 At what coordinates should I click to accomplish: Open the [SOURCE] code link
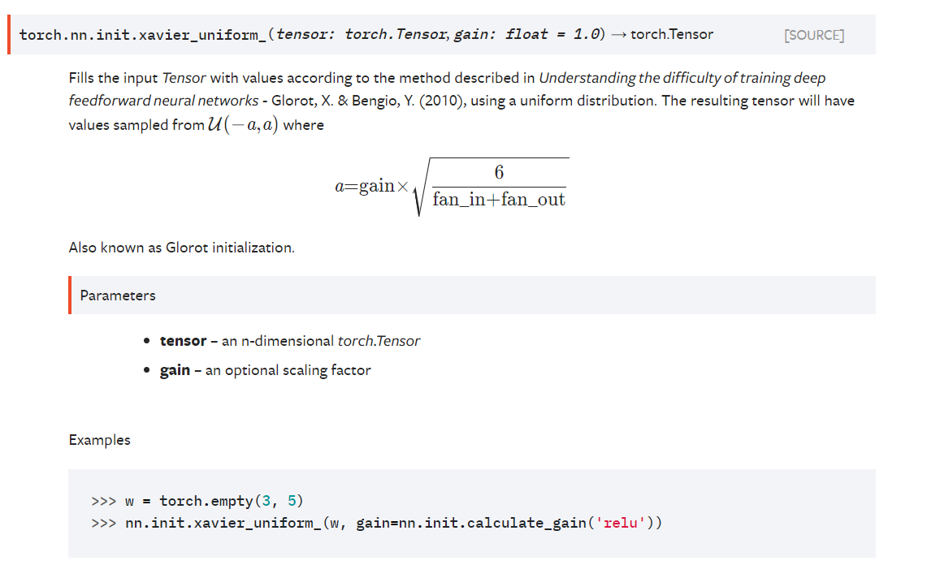tap(813, 34)
